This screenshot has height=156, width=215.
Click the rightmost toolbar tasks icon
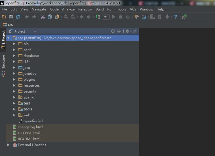(184, 17)
